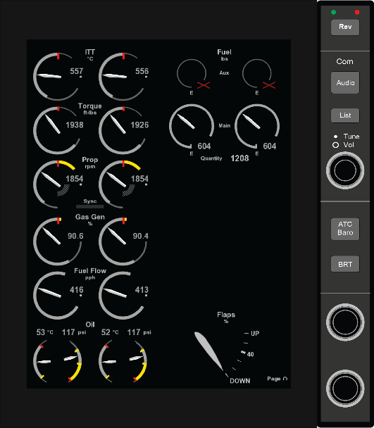Image resolution: width=374 pixels, height=428 pixels.
Task: Click the left oil temperature 53 °C reading
Action: [45, 332]
